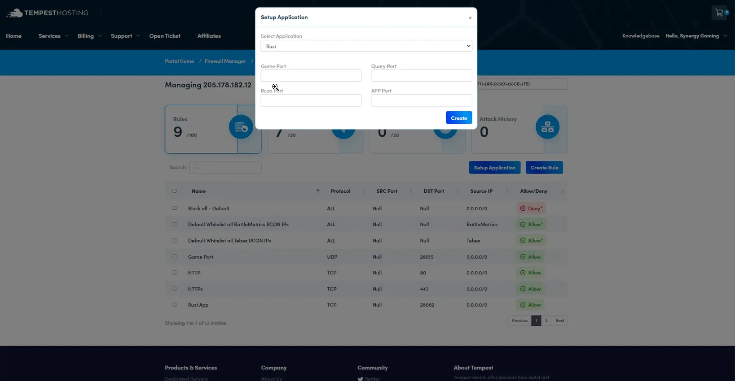The width and height of the screenshot is (735, 381).
Task: Click the rules Search box
Action: pyautogui.click(x=225, y=167)
